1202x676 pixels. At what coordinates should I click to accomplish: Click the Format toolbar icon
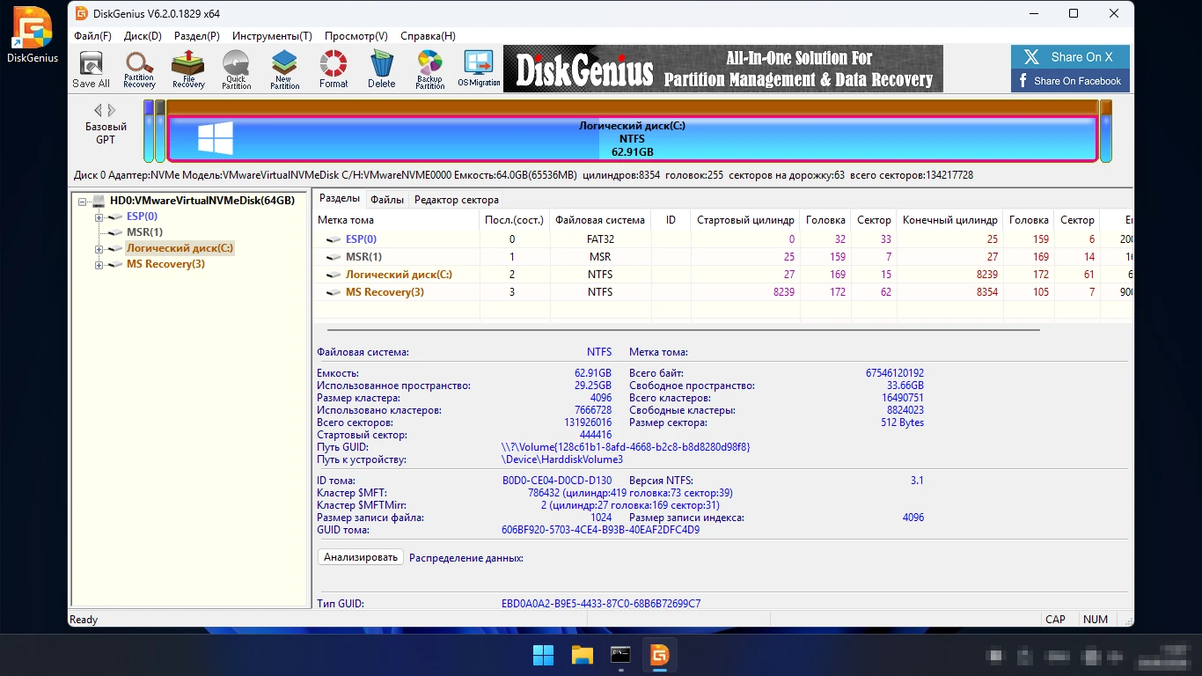(333, 70)
